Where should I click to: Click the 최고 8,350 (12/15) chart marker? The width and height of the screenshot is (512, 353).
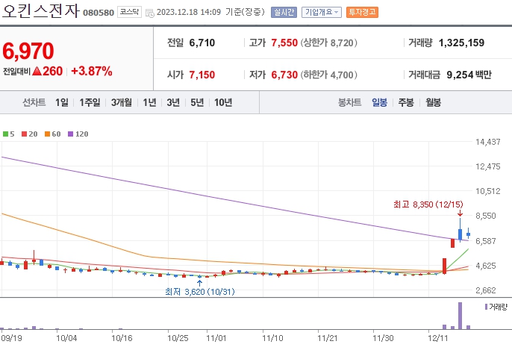[x=428, y=204]
